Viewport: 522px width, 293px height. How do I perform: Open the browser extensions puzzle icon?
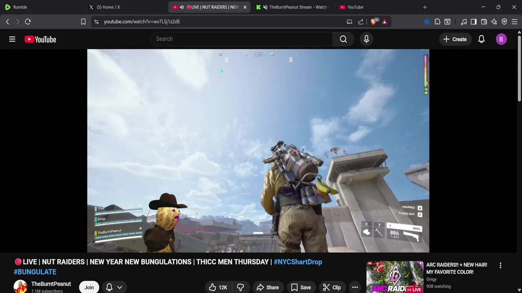point(437,22)
